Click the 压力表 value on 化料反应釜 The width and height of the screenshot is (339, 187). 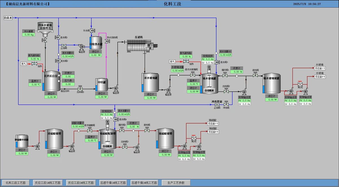[68, 84]
